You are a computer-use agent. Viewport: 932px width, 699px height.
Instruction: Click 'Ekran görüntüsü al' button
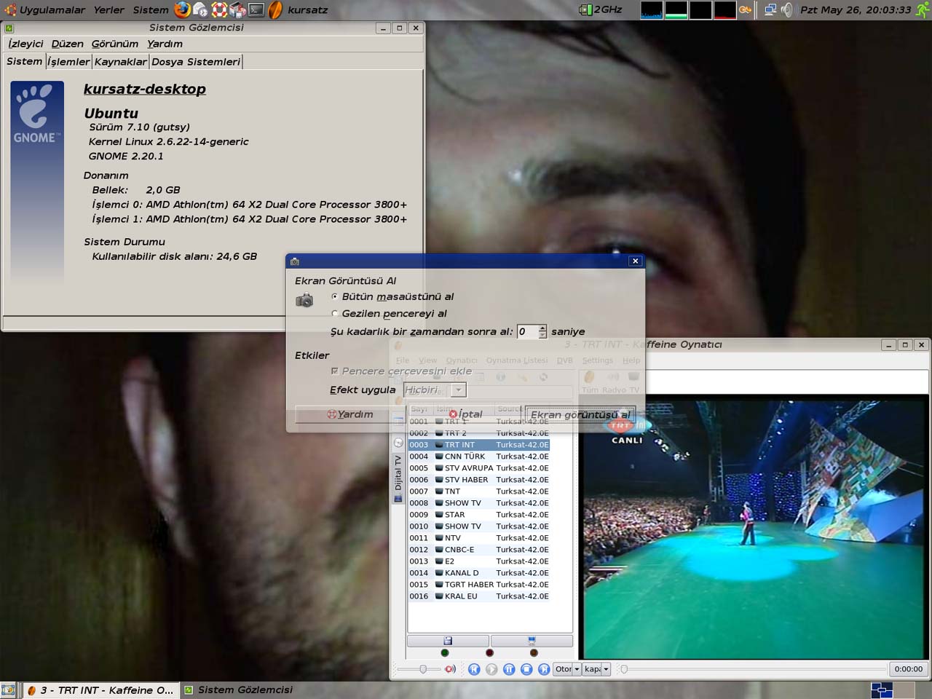[x=580, y=414]
